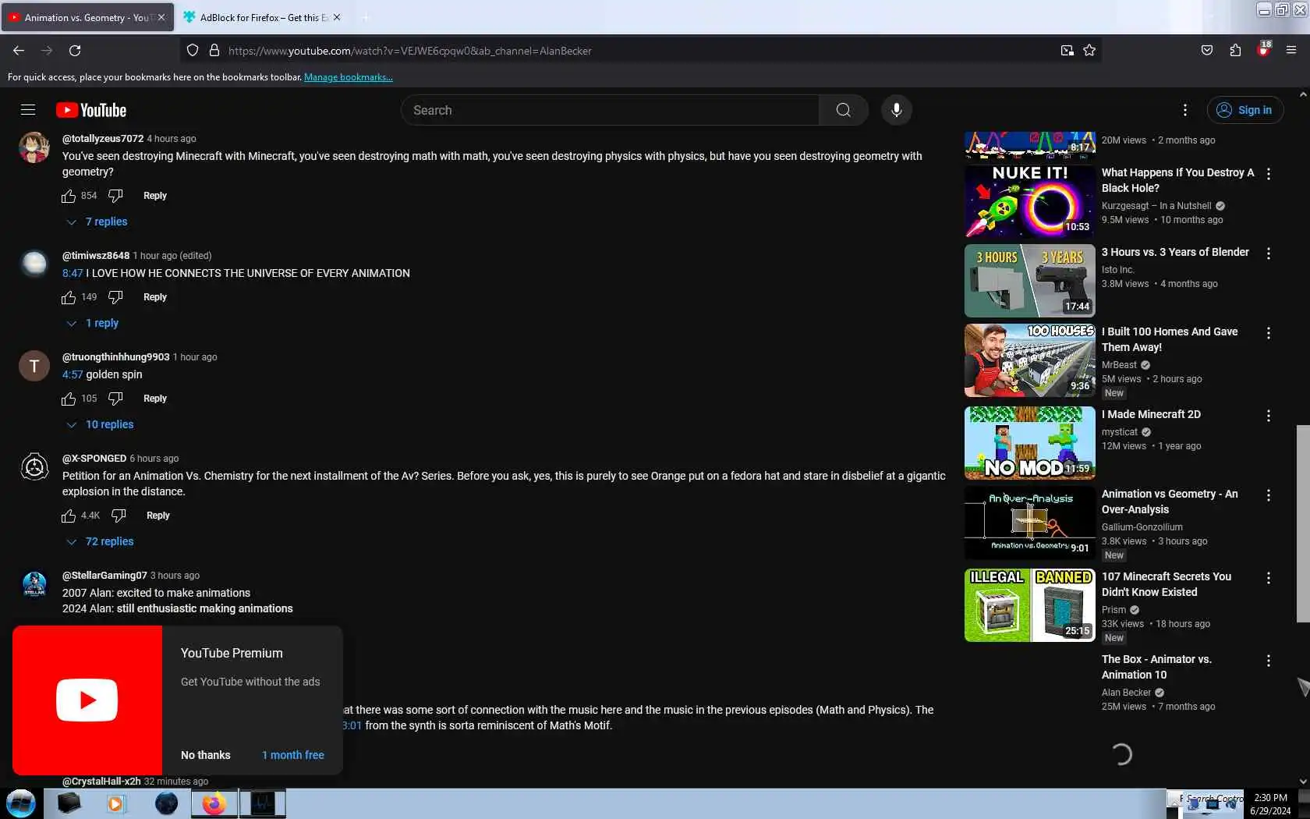This screenshot has width=1310, height=819.
Task: Click the browser address bar URL
Action: point(410,51)
